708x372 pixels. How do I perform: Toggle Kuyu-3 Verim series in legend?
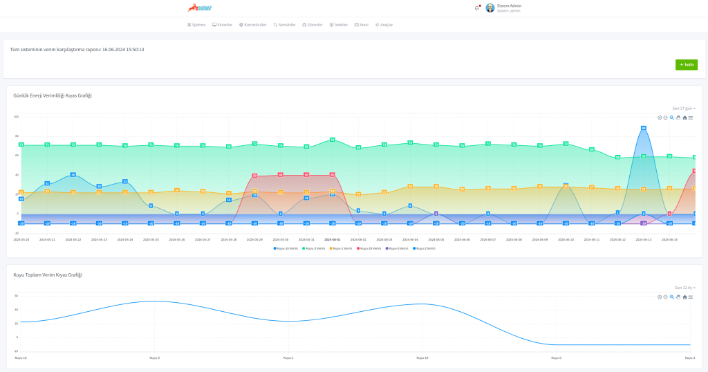(314, 248)
